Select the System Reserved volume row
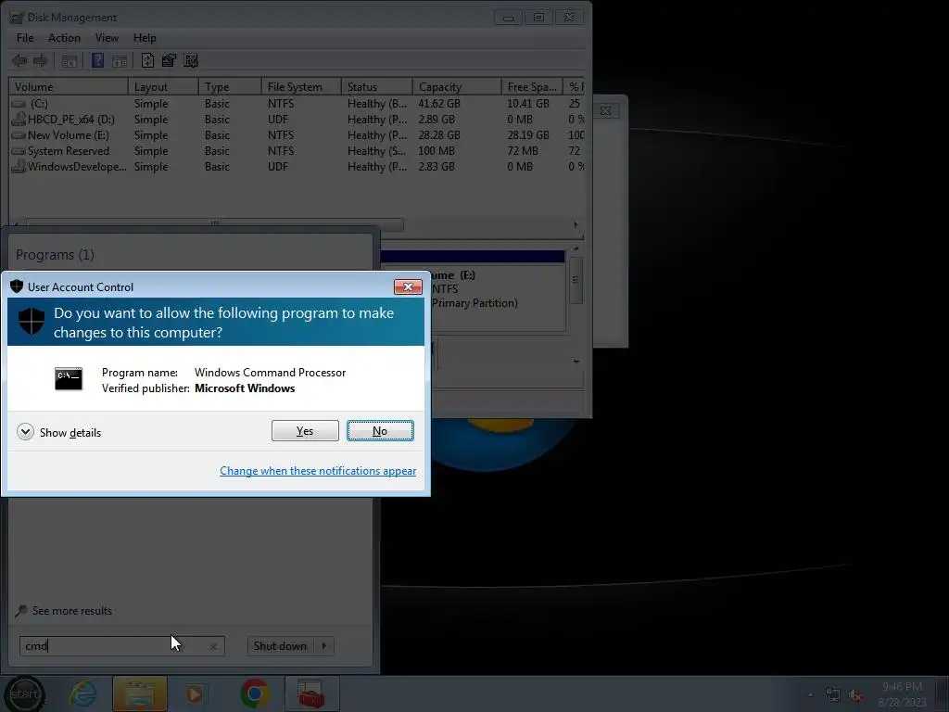This screenshot has height=712, width=949. pos(297,151)
